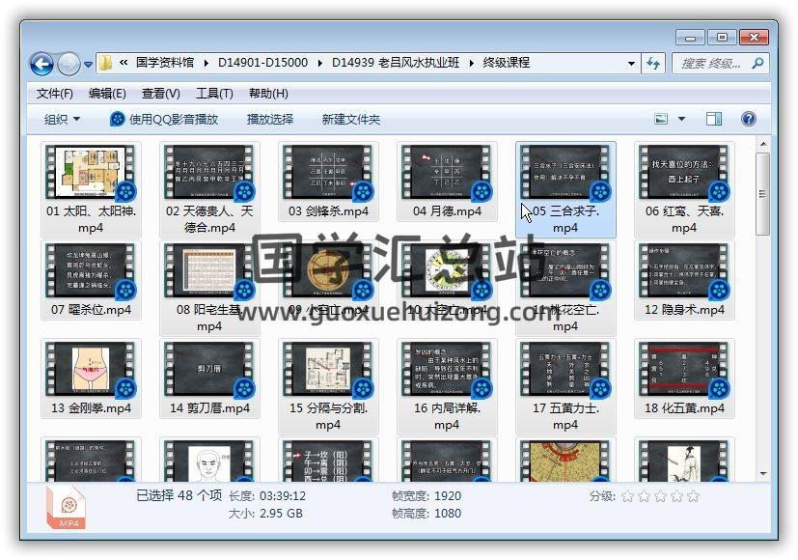Viewport: 798px width, 560px height.
Task: Toggle the preview pane button
Action: [714, 119]
